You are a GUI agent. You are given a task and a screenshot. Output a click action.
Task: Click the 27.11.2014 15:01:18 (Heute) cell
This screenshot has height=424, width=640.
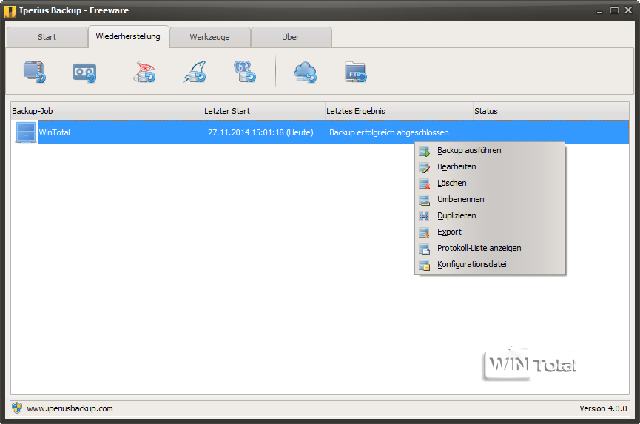pyautogui.click(x=260, y=132)
